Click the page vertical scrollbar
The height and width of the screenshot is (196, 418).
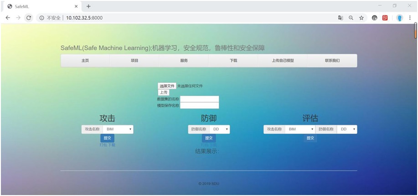[x=415, y=31]
